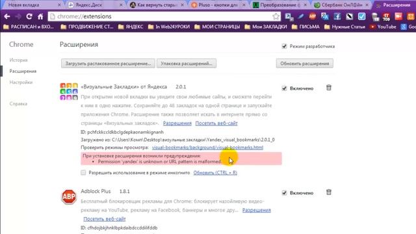Open the Мои ЗАКЛАДКИ bookmarks folder
Viewport: 416px width, 234px height.
point(266,27)
